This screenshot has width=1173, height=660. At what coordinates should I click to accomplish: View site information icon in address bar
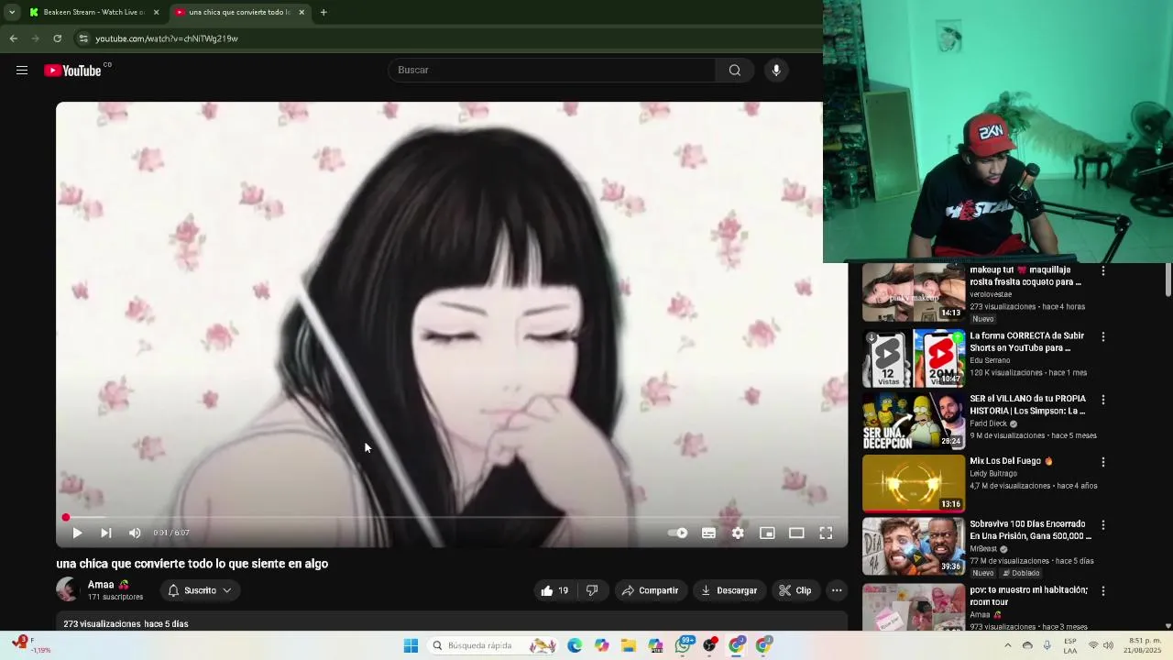coord(83,38)
